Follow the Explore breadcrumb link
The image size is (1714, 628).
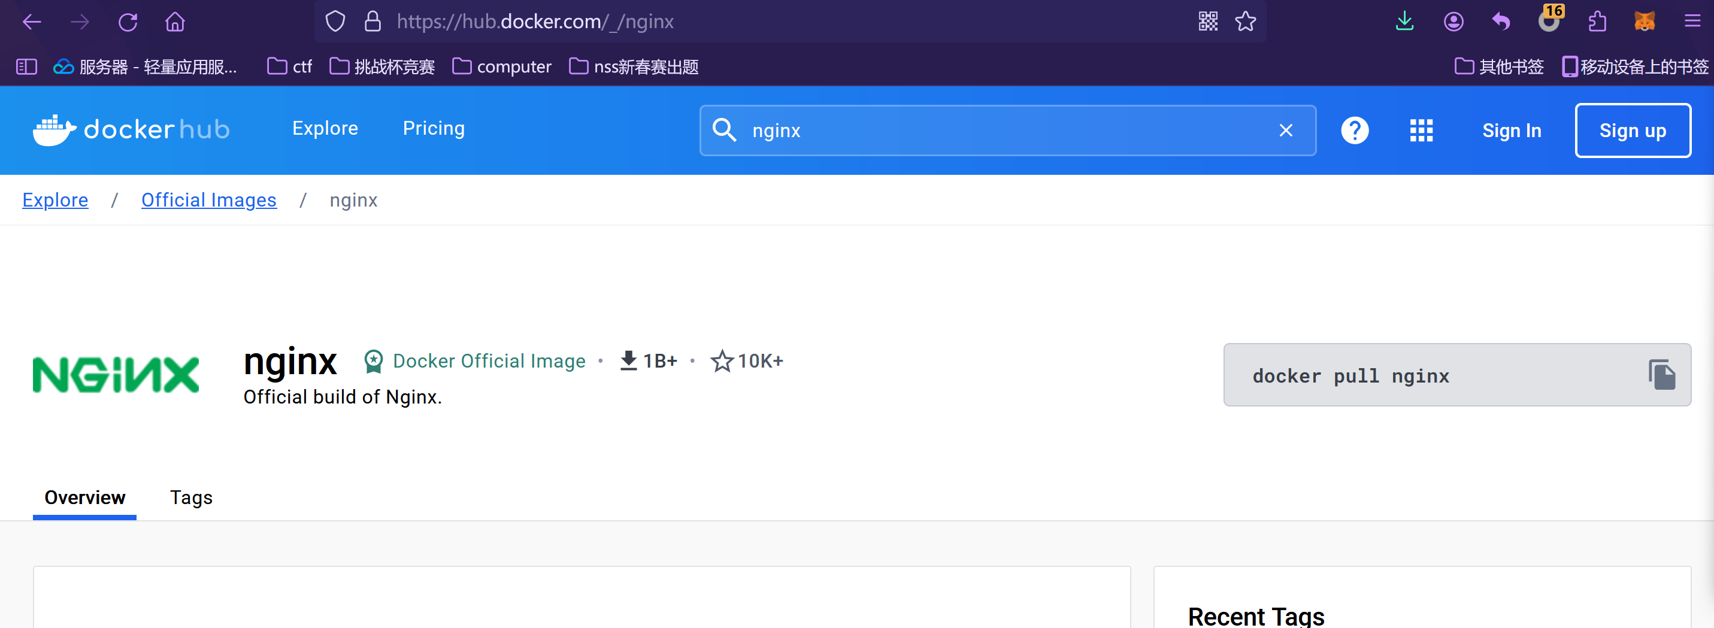pyautogui.click(x=55, y=199)
